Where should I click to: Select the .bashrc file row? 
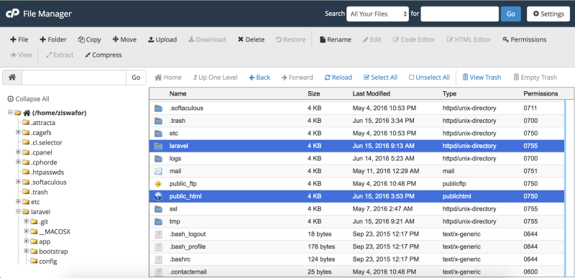pyautogui.click(x=356, y=259)
